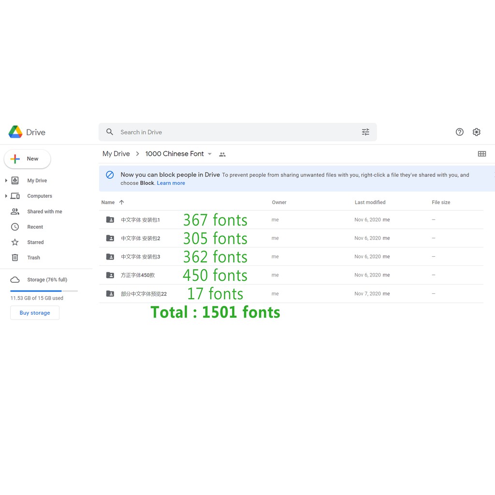Image resolution: width=495 pixels, height=495 pixels.
Task: Open Shared with me section
Action: tap(44, 211)
